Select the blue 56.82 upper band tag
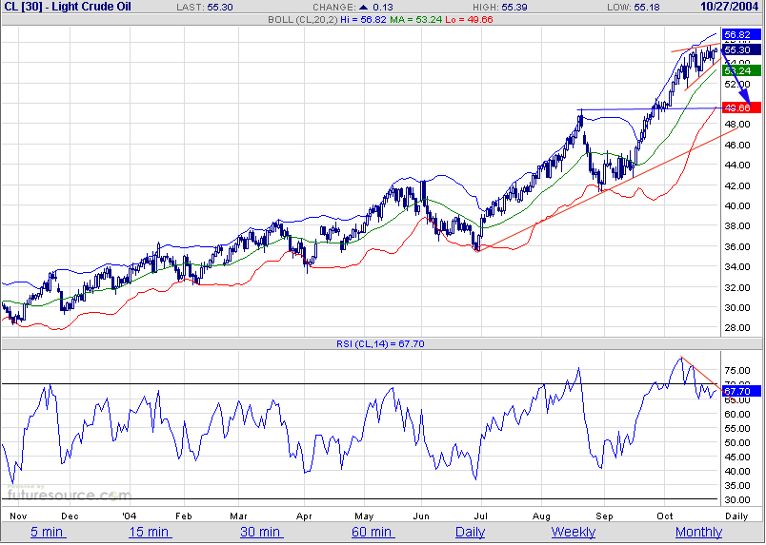766x545 pixels. pyautogui.click(x=740, y=35)
